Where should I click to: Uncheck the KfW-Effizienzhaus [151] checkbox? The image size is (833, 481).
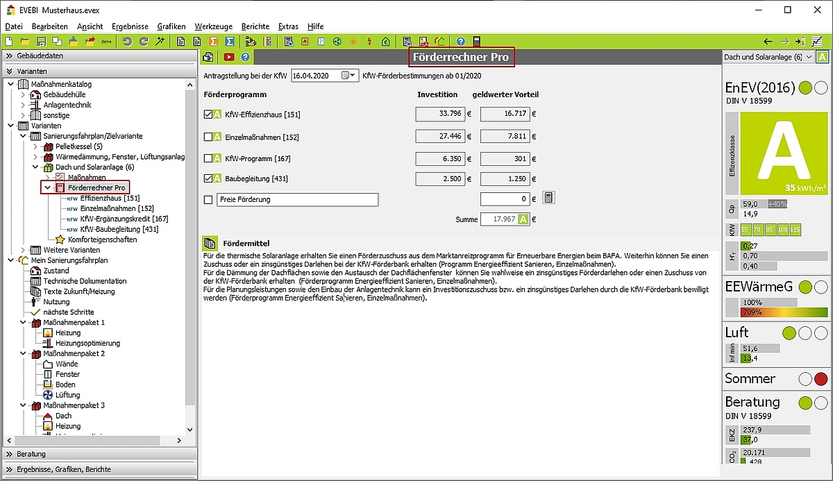point(208,115)
